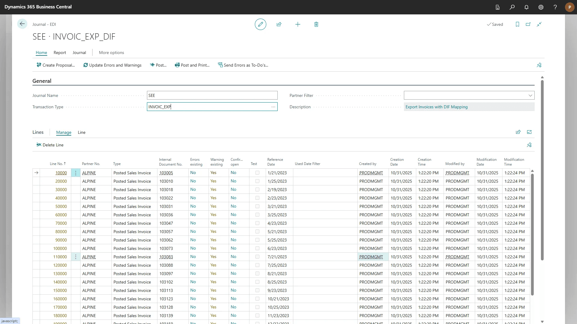Open the notifications bell
This screenshot has width=577, height=324.
tap(527, 7)
